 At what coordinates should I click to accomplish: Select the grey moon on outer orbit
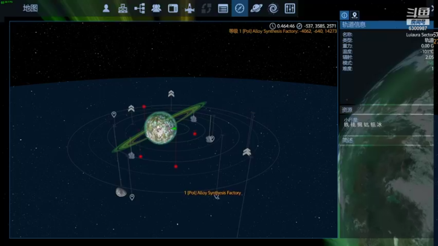(121, 192)
